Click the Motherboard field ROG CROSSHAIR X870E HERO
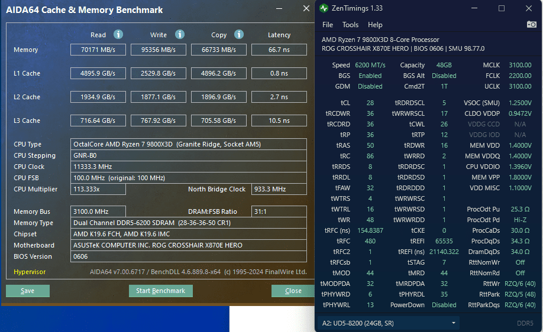Viewport: 543px width, 332px height. click(188, 246)
